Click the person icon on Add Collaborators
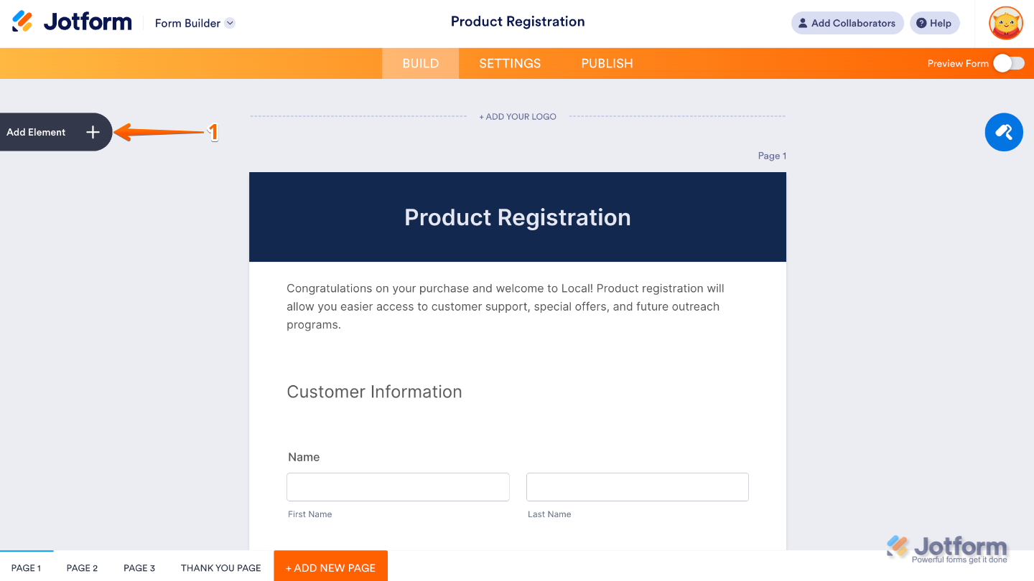Screen dimensions: 1034x581 (x=803, y=23)
